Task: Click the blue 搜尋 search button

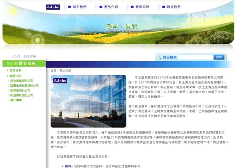Action: 219,57
